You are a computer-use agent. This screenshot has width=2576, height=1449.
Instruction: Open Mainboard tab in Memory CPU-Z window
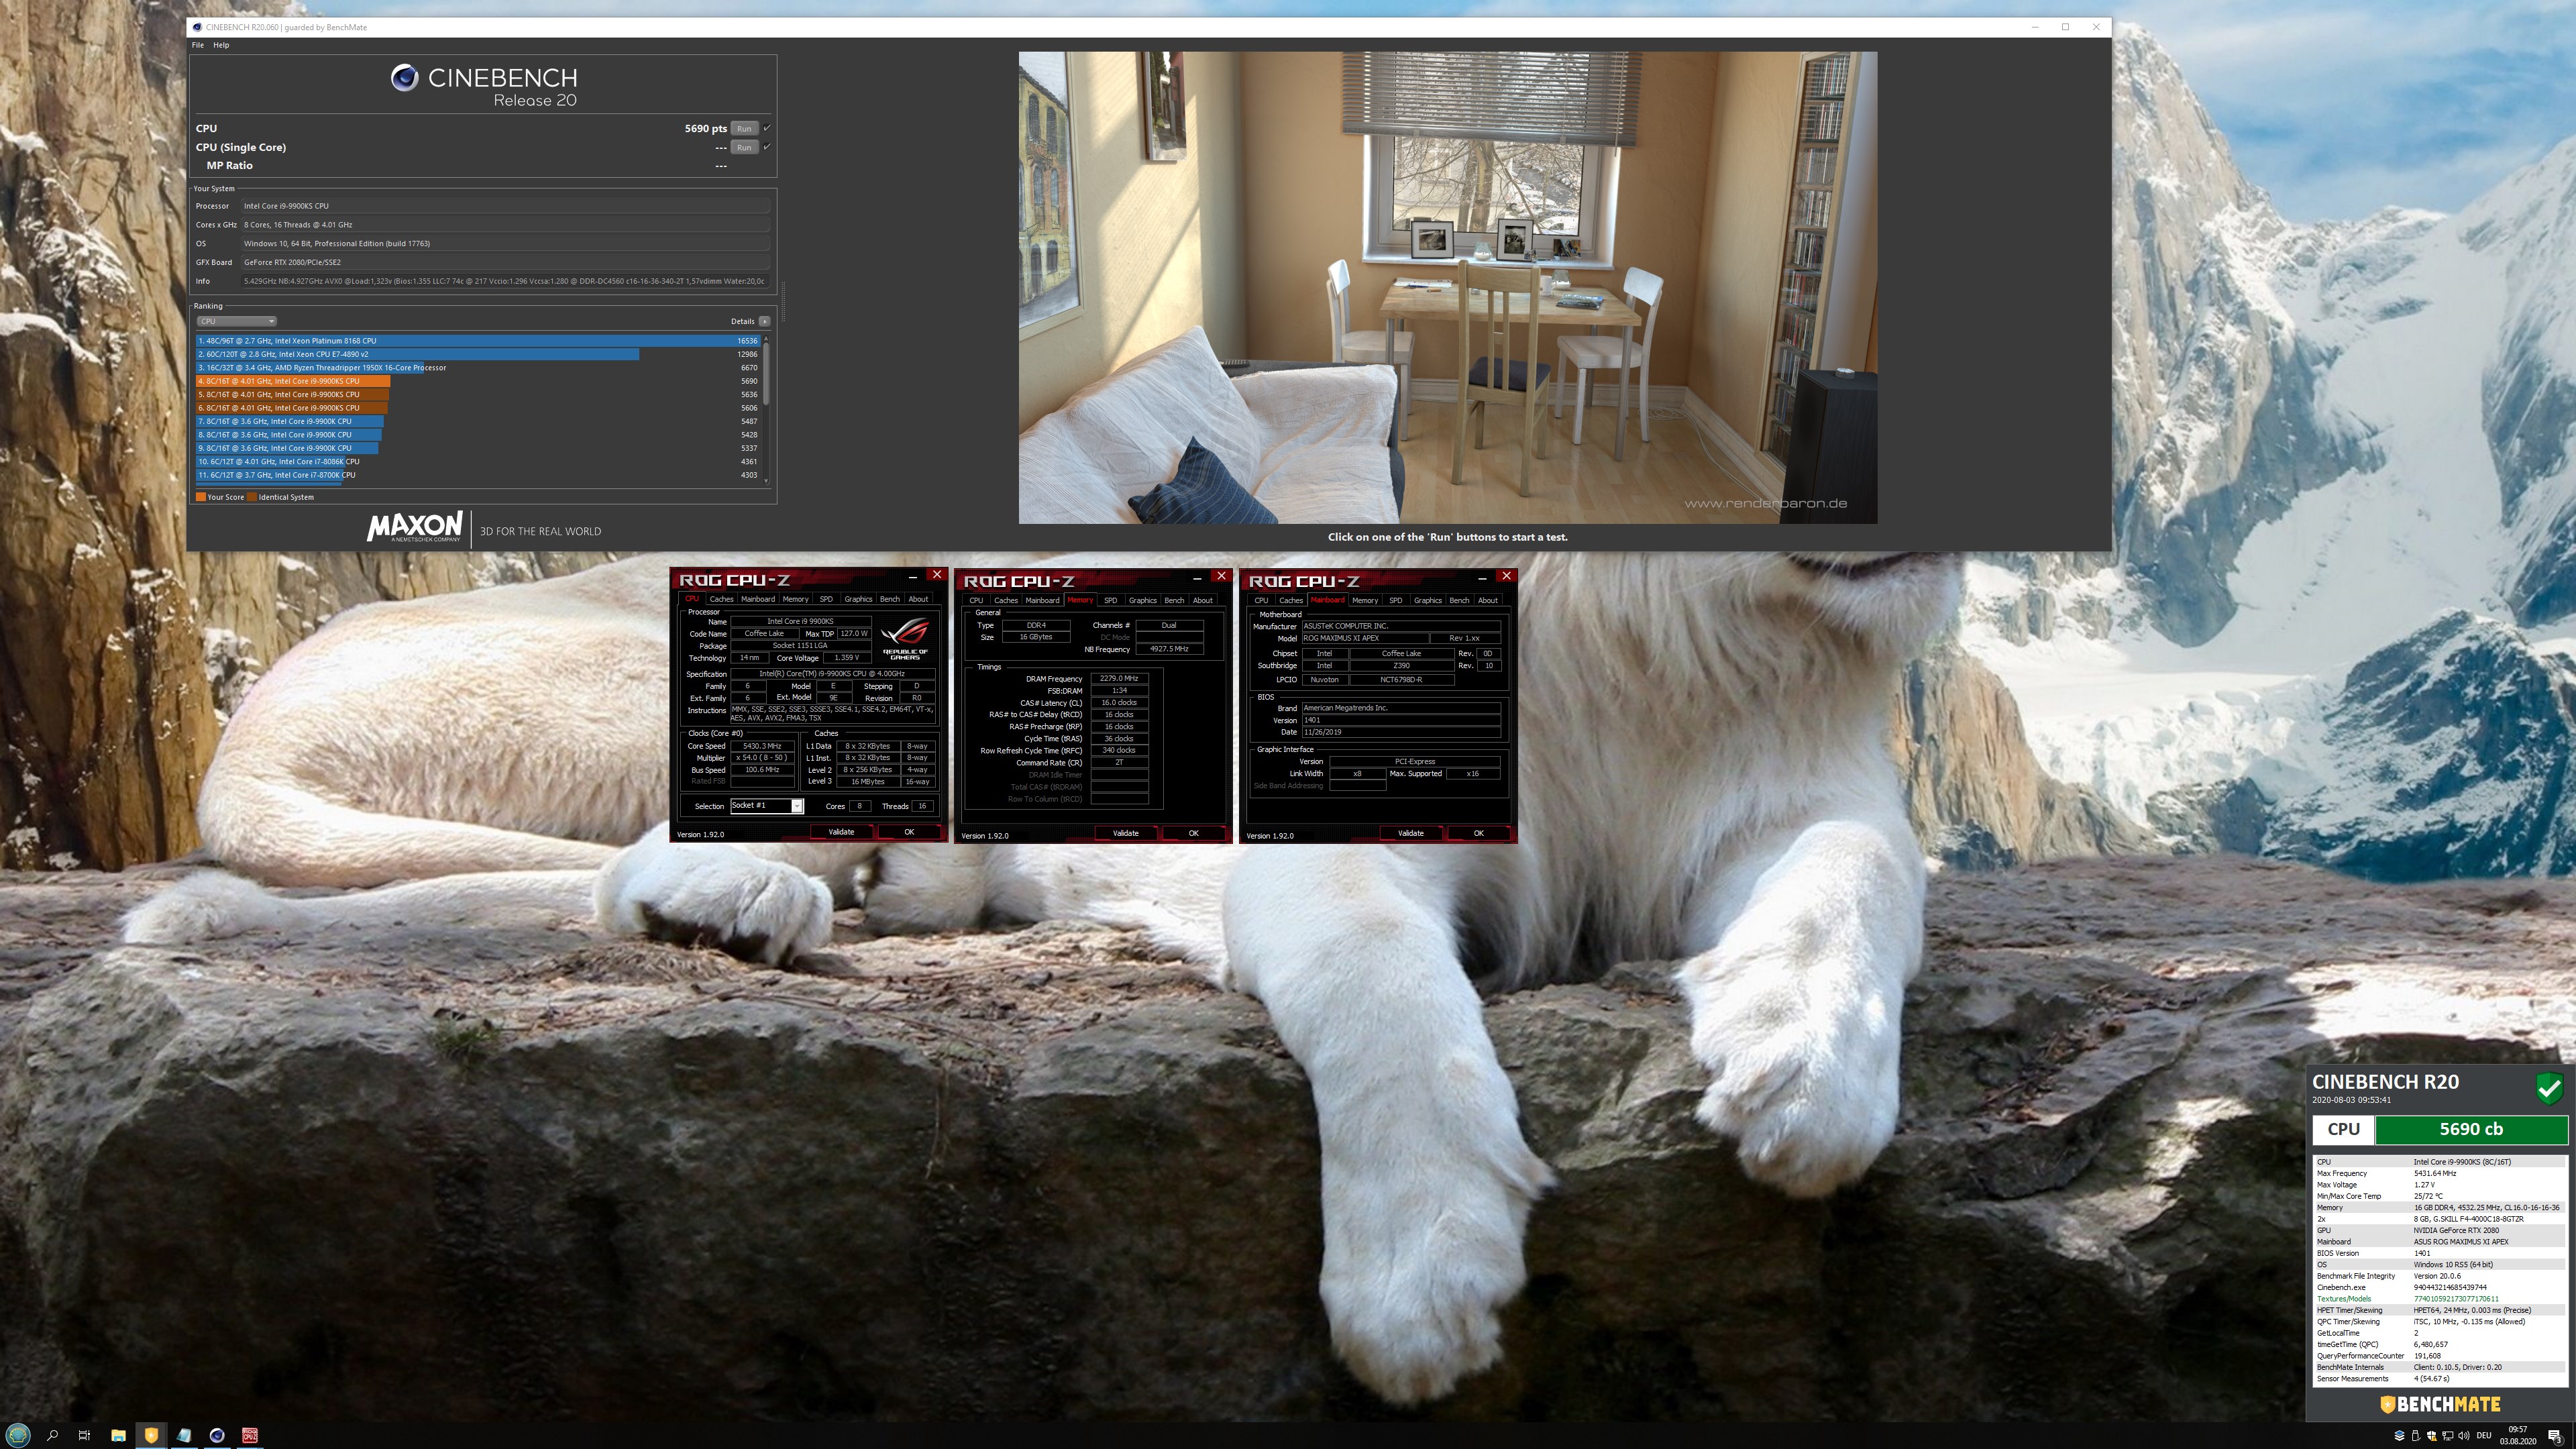(1042, 600)
